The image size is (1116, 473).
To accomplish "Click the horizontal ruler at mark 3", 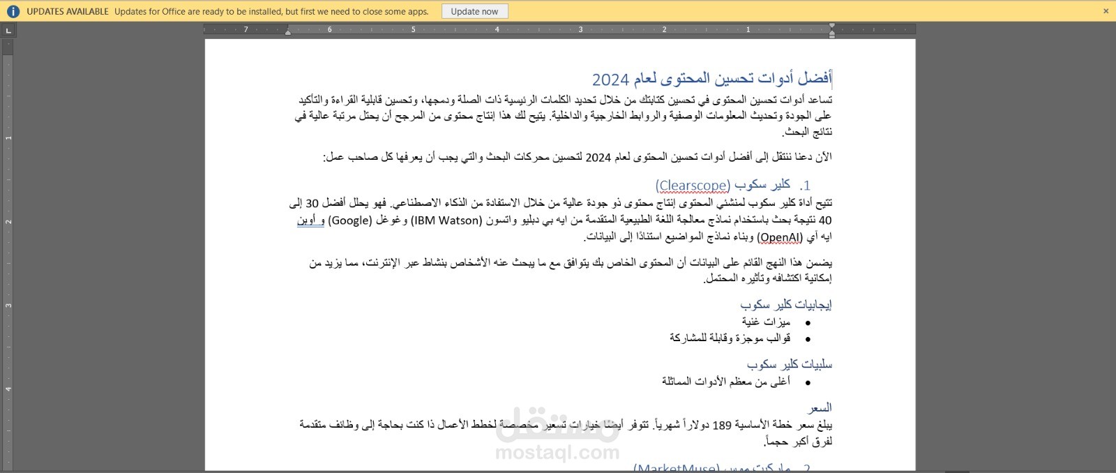I will 580,29.
